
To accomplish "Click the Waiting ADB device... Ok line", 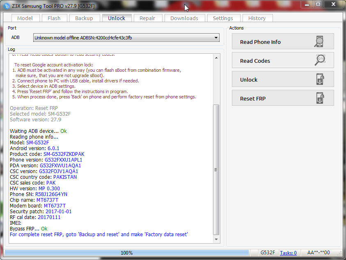I will pyautogui.click(x=38, y=131).
